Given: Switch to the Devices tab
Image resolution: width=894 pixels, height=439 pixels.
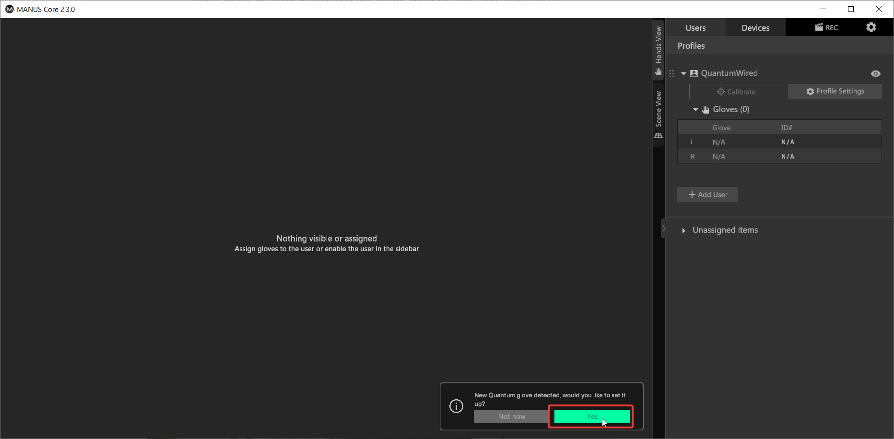Looking at the screenshot, I should 755,28.
